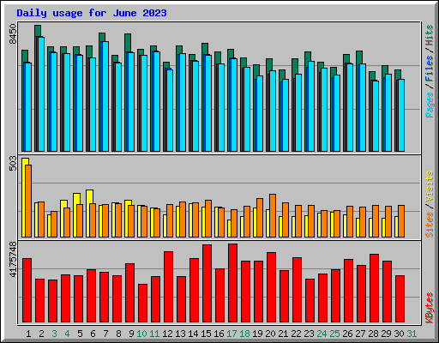
Task: Click the red KBytes bar for day 28
Action: click(x=375, y=288)
